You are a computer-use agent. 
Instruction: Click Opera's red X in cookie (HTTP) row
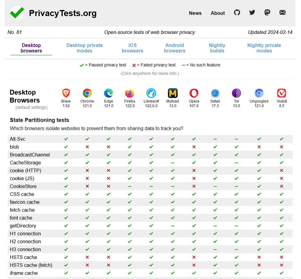(x=194, y=170)
